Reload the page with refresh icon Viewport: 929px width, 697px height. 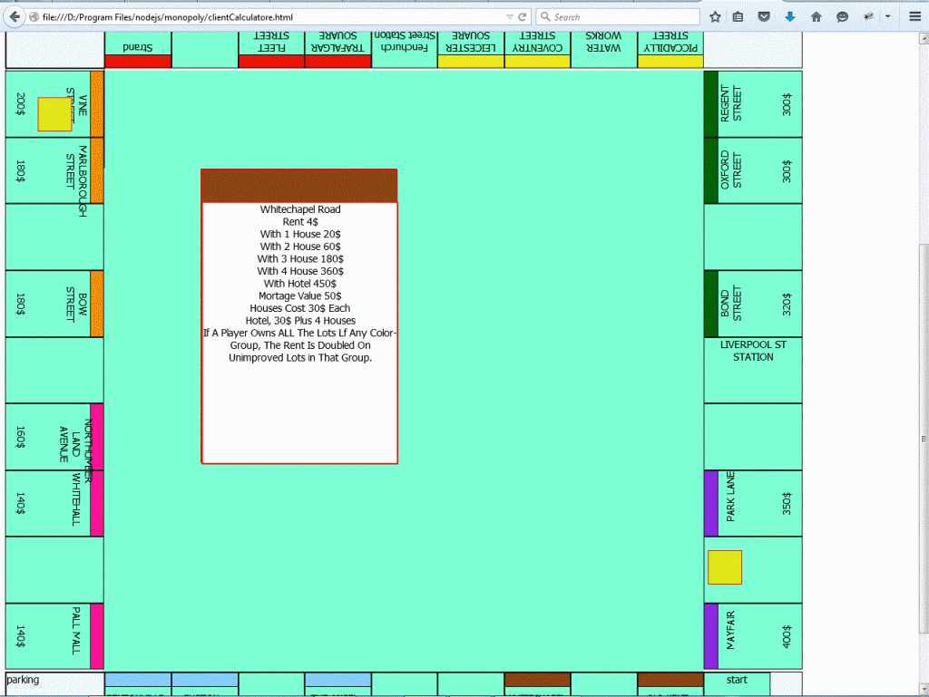click(x=522, y=17)
